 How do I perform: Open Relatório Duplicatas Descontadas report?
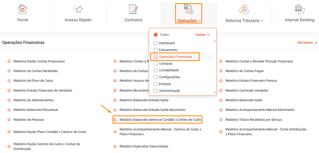click(x=144, y=146)
